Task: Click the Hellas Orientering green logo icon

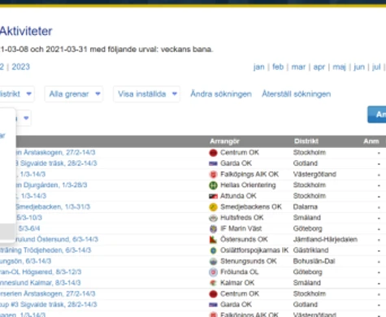Action: tap(213, 185)
